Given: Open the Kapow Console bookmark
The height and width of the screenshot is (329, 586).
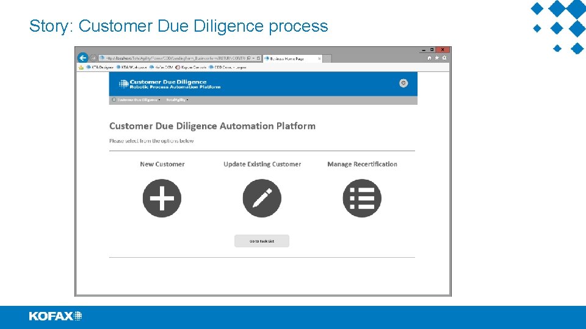Looking at the screenshot, I should click(x=190, y=68).
